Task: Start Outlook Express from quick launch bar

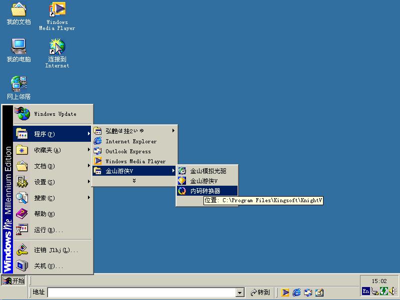Action: pyautogui.click(x=308, y=292)
